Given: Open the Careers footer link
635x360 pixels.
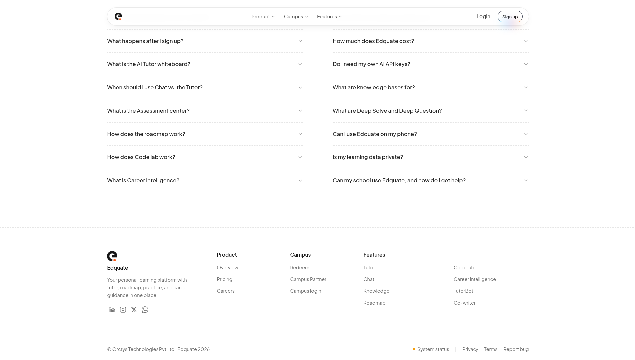Looking at the screenshot, I should pyautogui.click(x=226, y=291).
